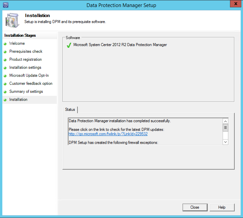Click green dot next to Microsoft Update Opt-In
Image resolution: width=243 pixels, height=218 pixels.
(5, 76)
